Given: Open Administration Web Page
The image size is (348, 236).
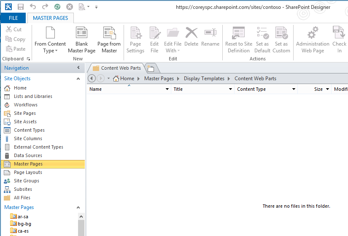Looking at the screenshot, I should coord(313,40).
